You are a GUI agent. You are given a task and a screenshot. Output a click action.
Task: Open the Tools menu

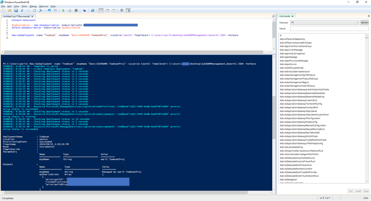(24, 6)
